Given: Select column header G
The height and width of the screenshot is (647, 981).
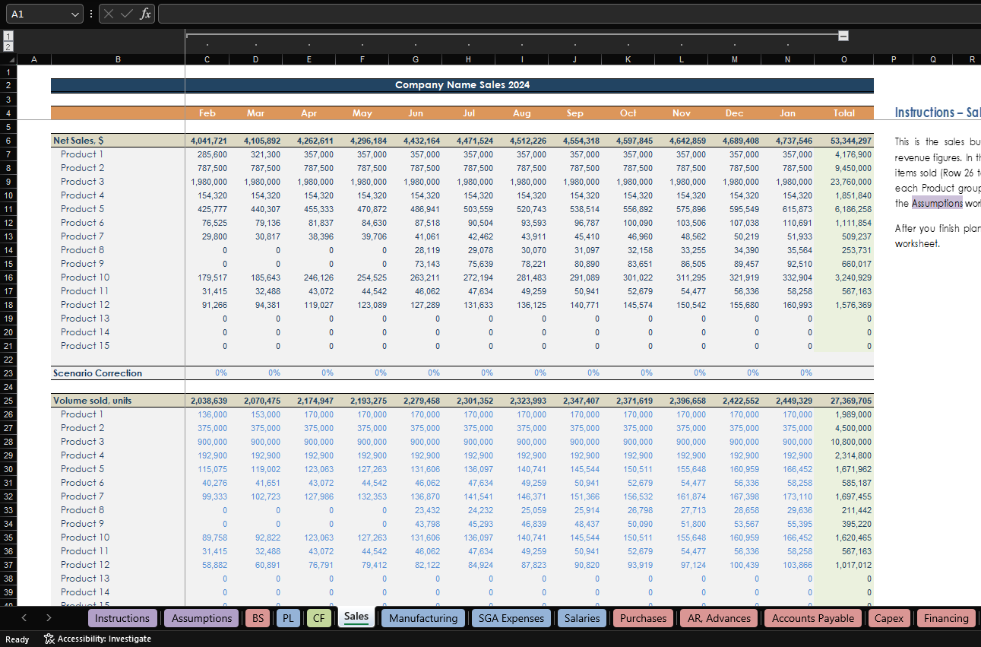Looking at the screenshot, I should [415, 59].
